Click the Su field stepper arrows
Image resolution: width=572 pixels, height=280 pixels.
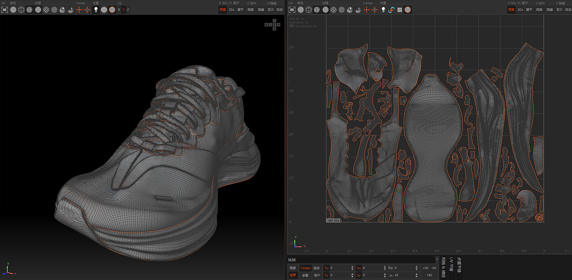[385, 268]
